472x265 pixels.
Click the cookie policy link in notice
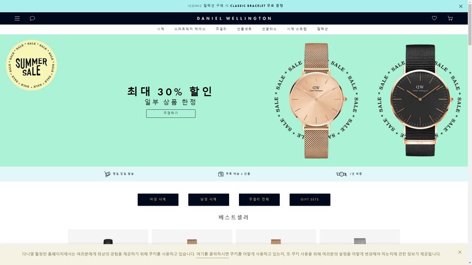212,254
